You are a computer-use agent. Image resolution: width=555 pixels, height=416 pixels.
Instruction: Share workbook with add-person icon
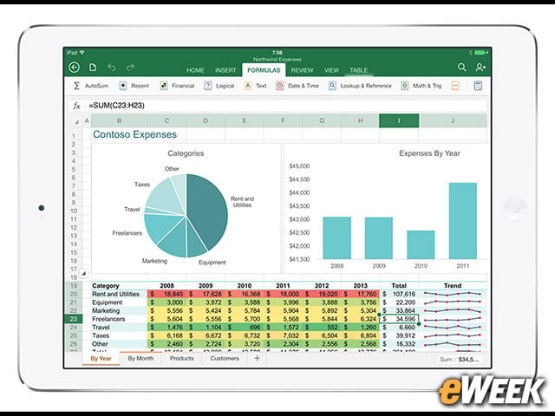(x=480, y=68)
